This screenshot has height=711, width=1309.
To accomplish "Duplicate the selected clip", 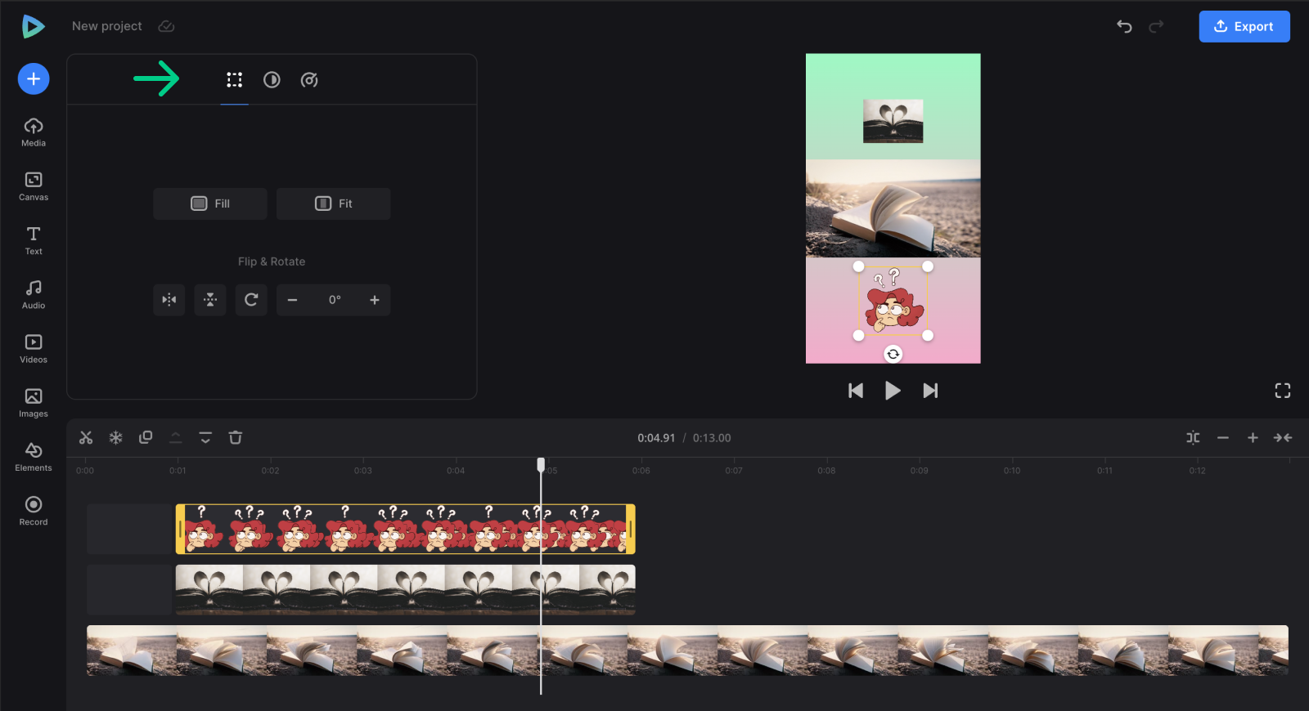I will (146, 437).
